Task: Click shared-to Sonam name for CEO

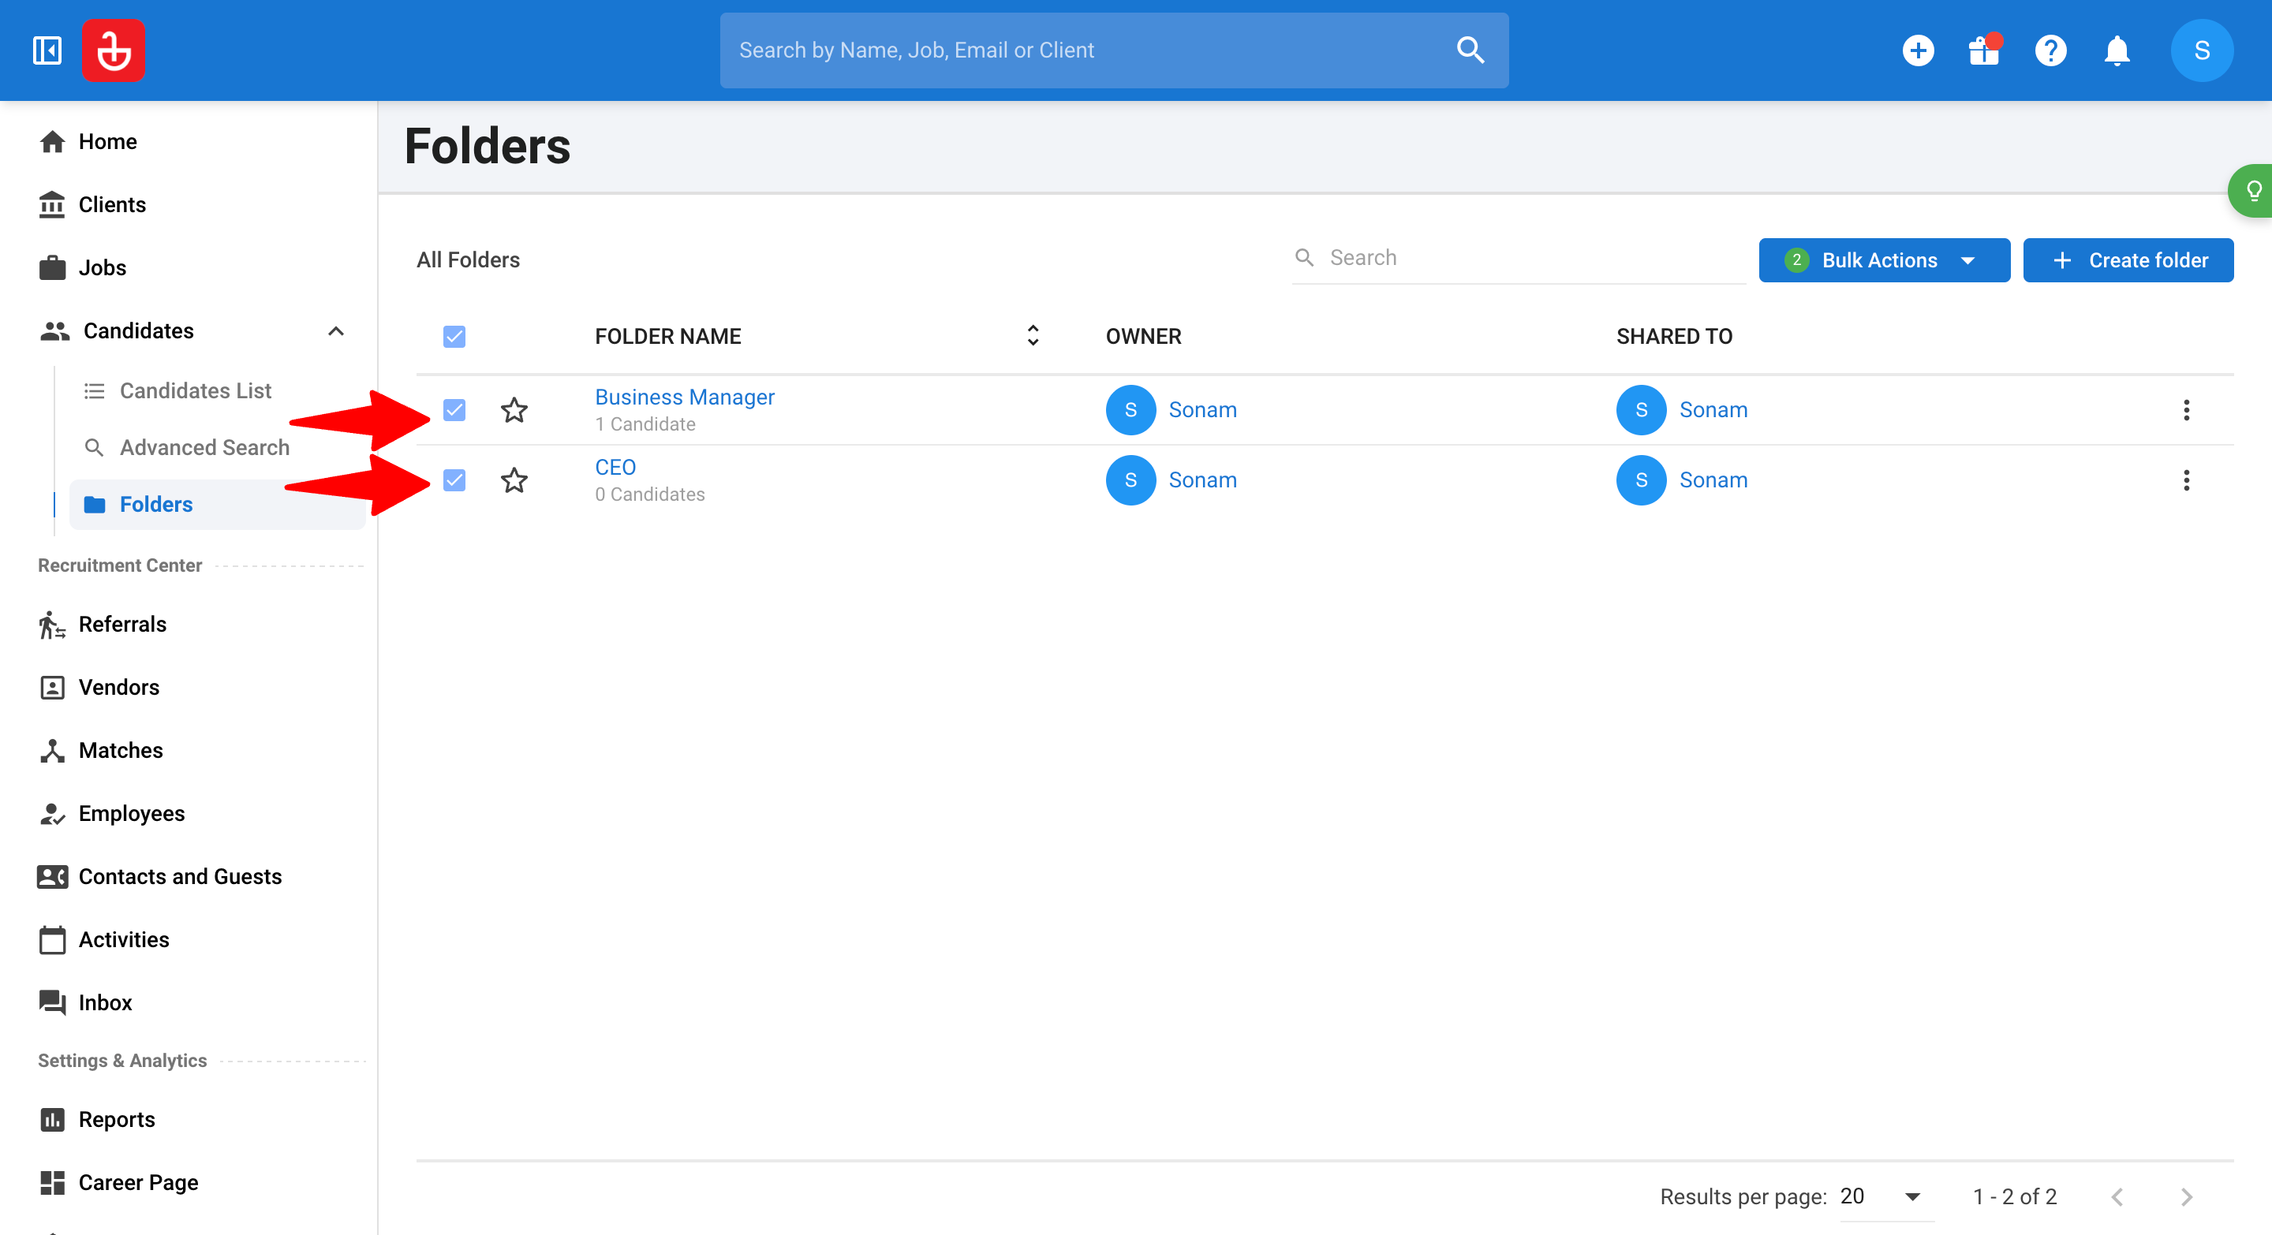Action: pyautogui.click(x=1713, y=480)
